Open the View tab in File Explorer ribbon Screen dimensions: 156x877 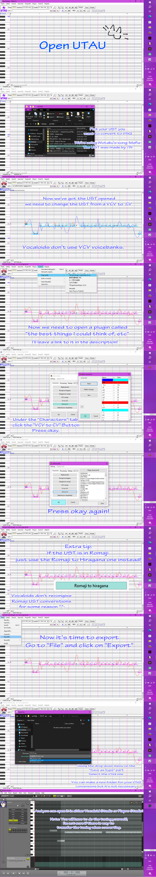[x=47, y=110]
